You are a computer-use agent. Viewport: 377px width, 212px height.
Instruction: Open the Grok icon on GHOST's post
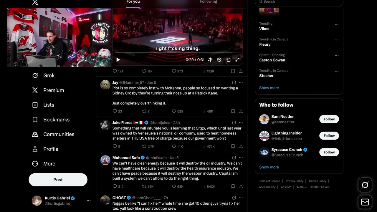click(234, 198)
